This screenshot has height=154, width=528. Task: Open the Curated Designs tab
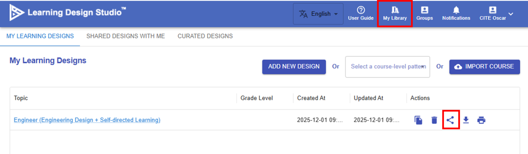point(205,36)
